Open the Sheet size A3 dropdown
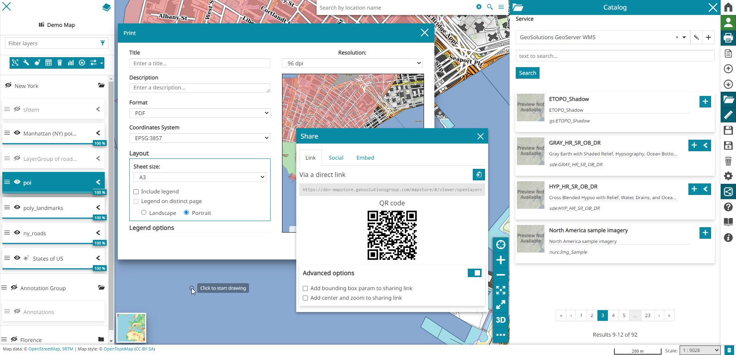The image size is (736, 355). tap(200, 177)
